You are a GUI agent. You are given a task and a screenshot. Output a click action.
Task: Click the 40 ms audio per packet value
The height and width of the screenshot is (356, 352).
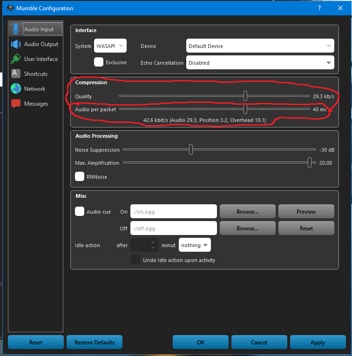[x=319, y=109]
